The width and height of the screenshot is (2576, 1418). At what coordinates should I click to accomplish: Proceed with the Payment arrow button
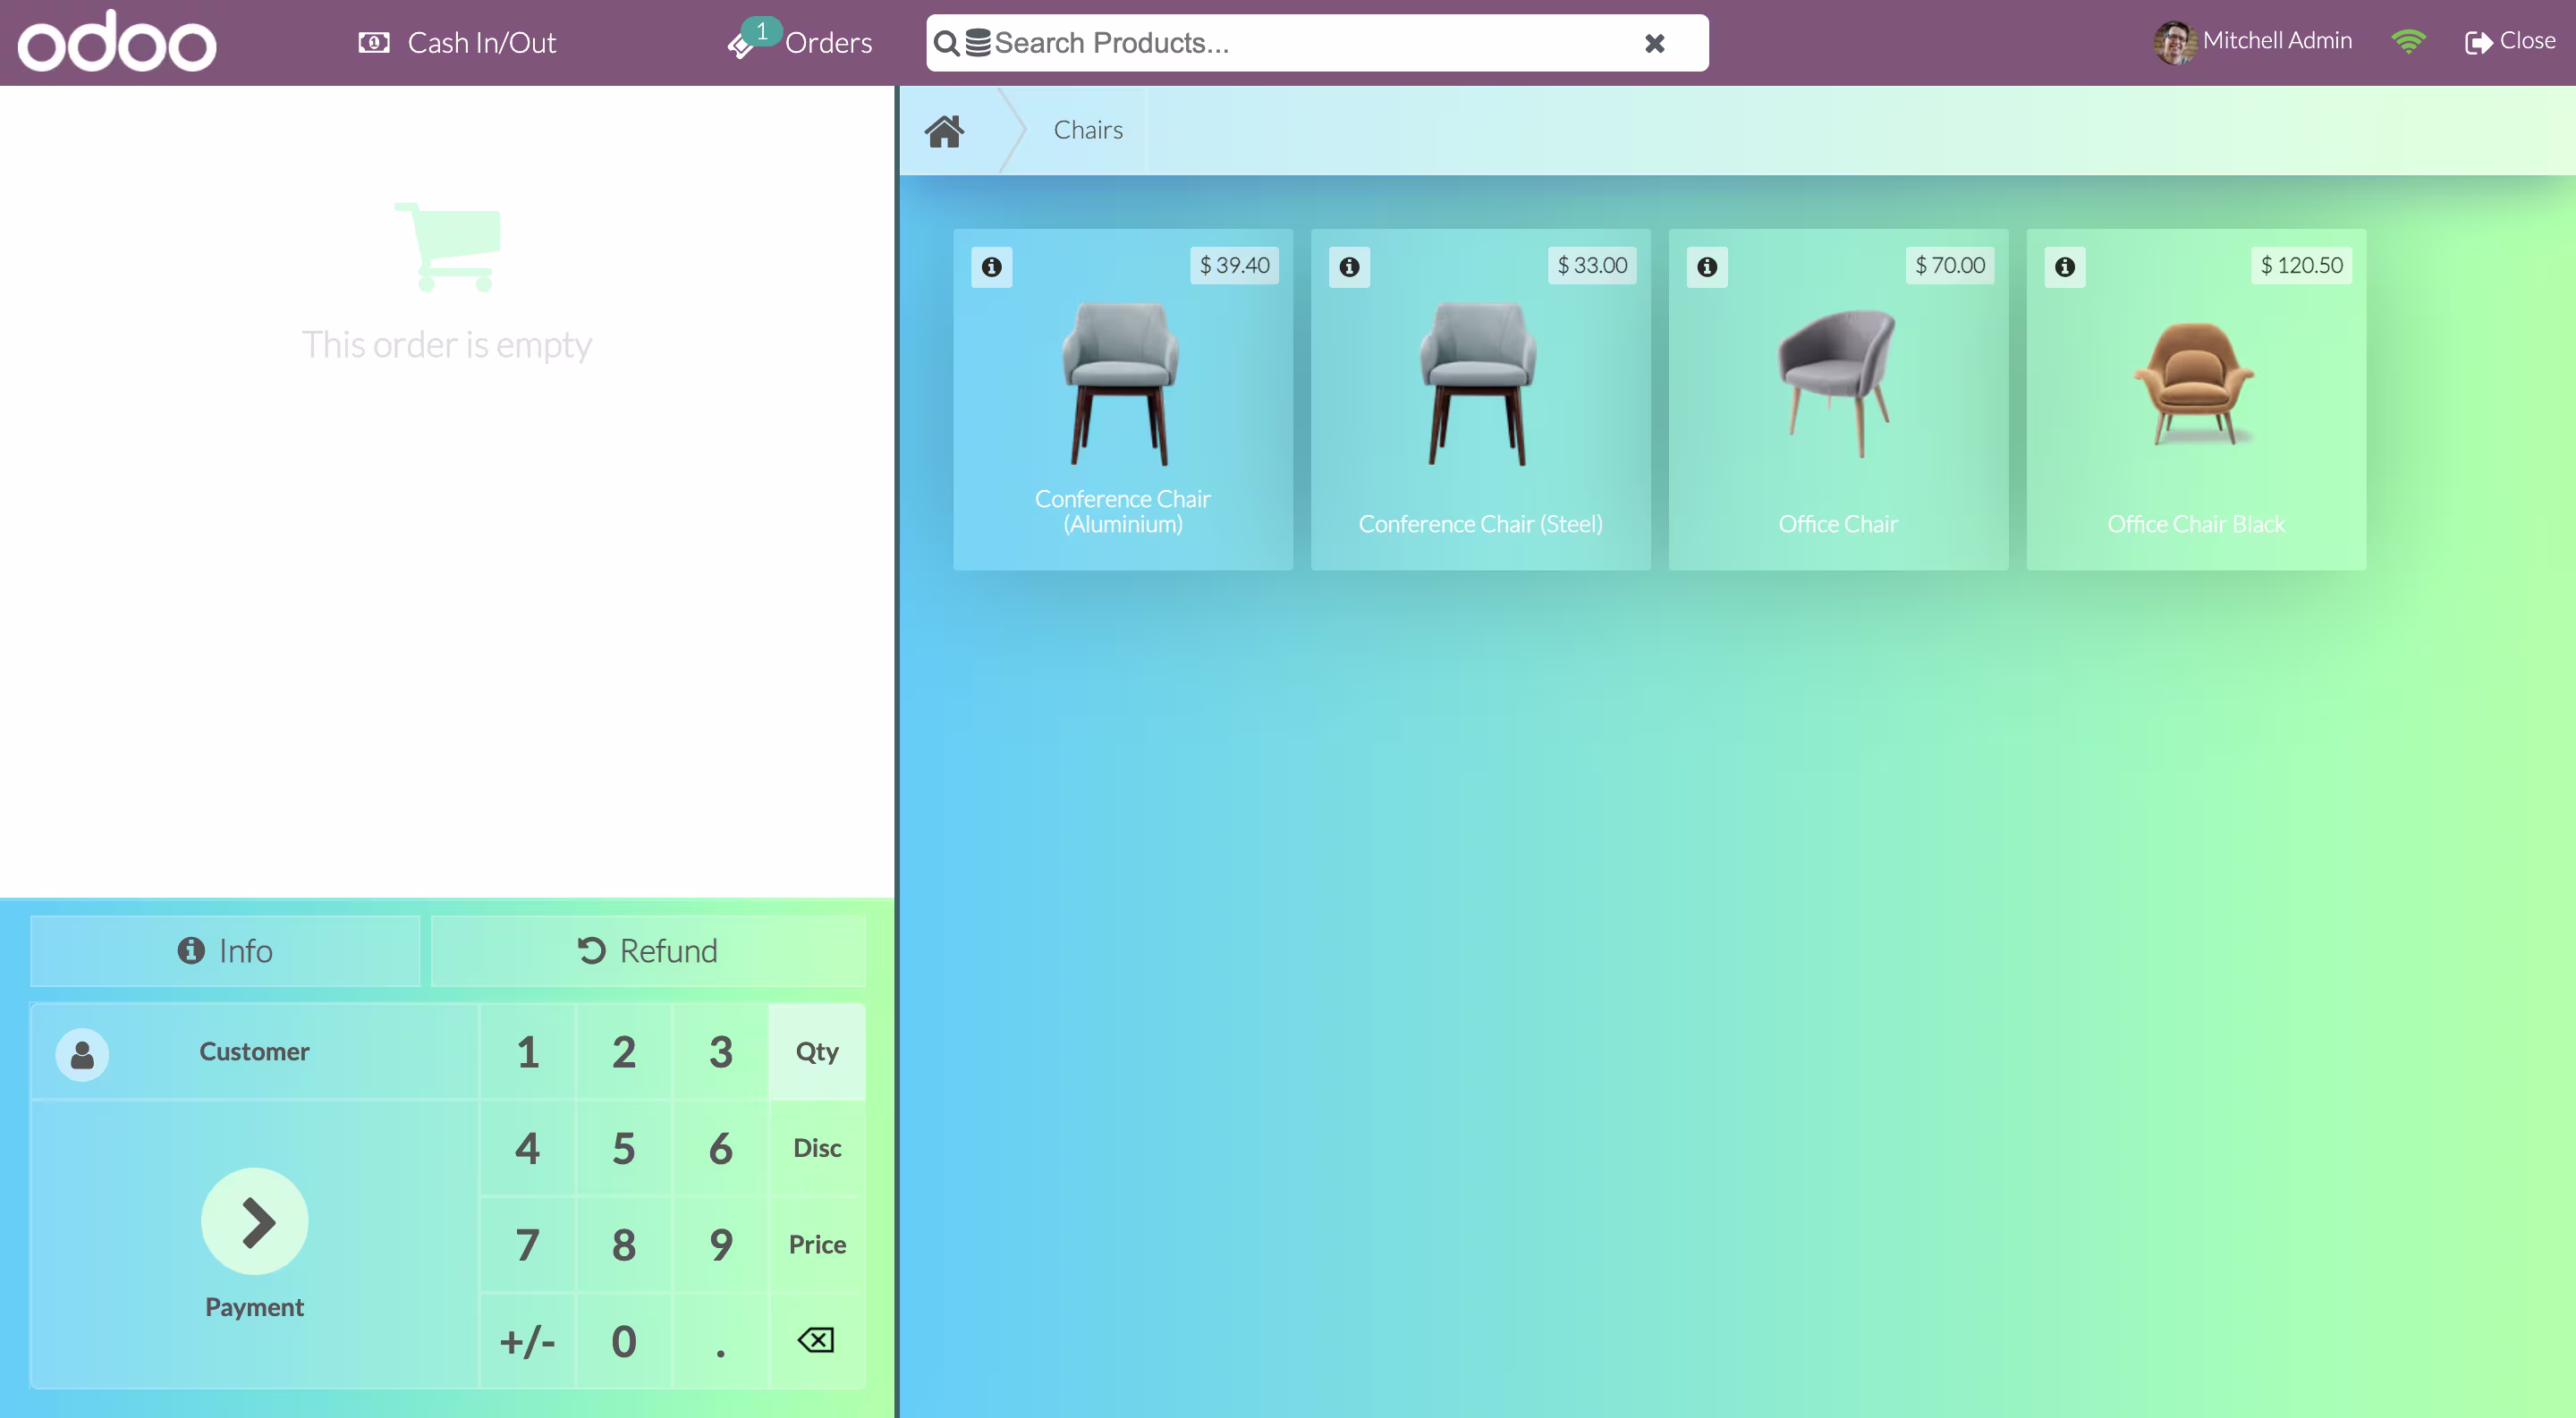[x=254, y=1221]
